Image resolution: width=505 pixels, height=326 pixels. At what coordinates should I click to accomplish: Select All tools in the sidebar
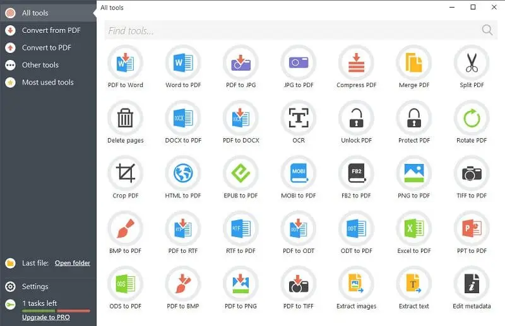coord(48,13)
